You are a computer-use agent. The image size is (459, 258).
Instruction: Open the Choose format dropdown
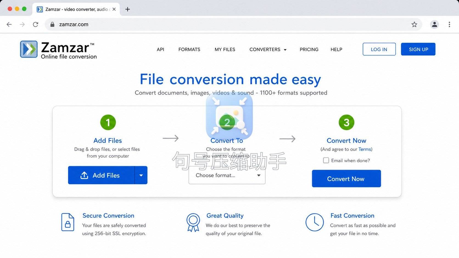tap(227, 175)
